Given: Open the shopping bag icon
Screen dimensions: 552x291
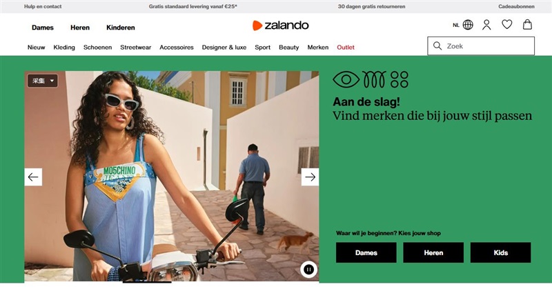Looking at the screenshot, I should [527, 25].
